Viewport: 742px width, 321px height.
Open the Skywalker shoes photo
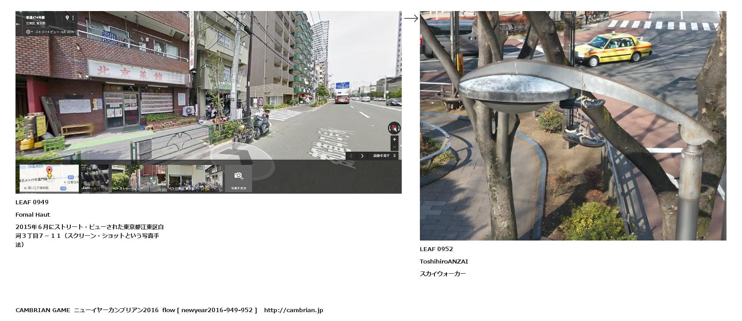pos(573,126)
